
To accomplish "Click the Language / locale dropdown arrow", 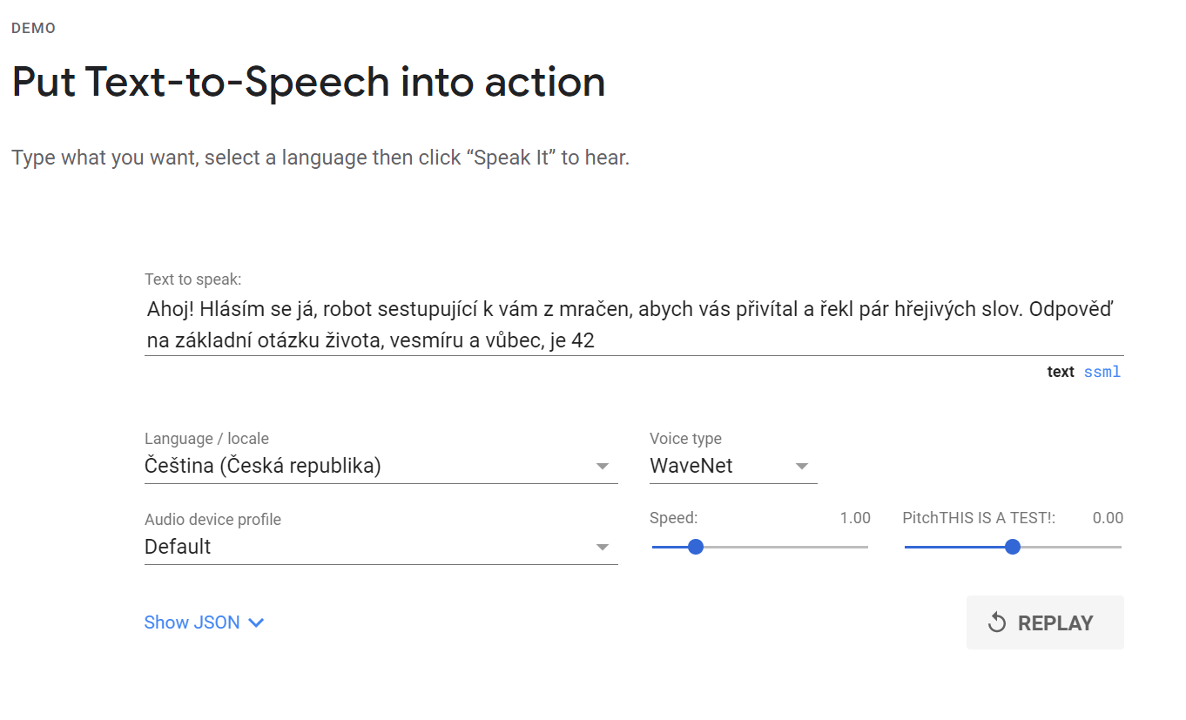I will [602, 467].
